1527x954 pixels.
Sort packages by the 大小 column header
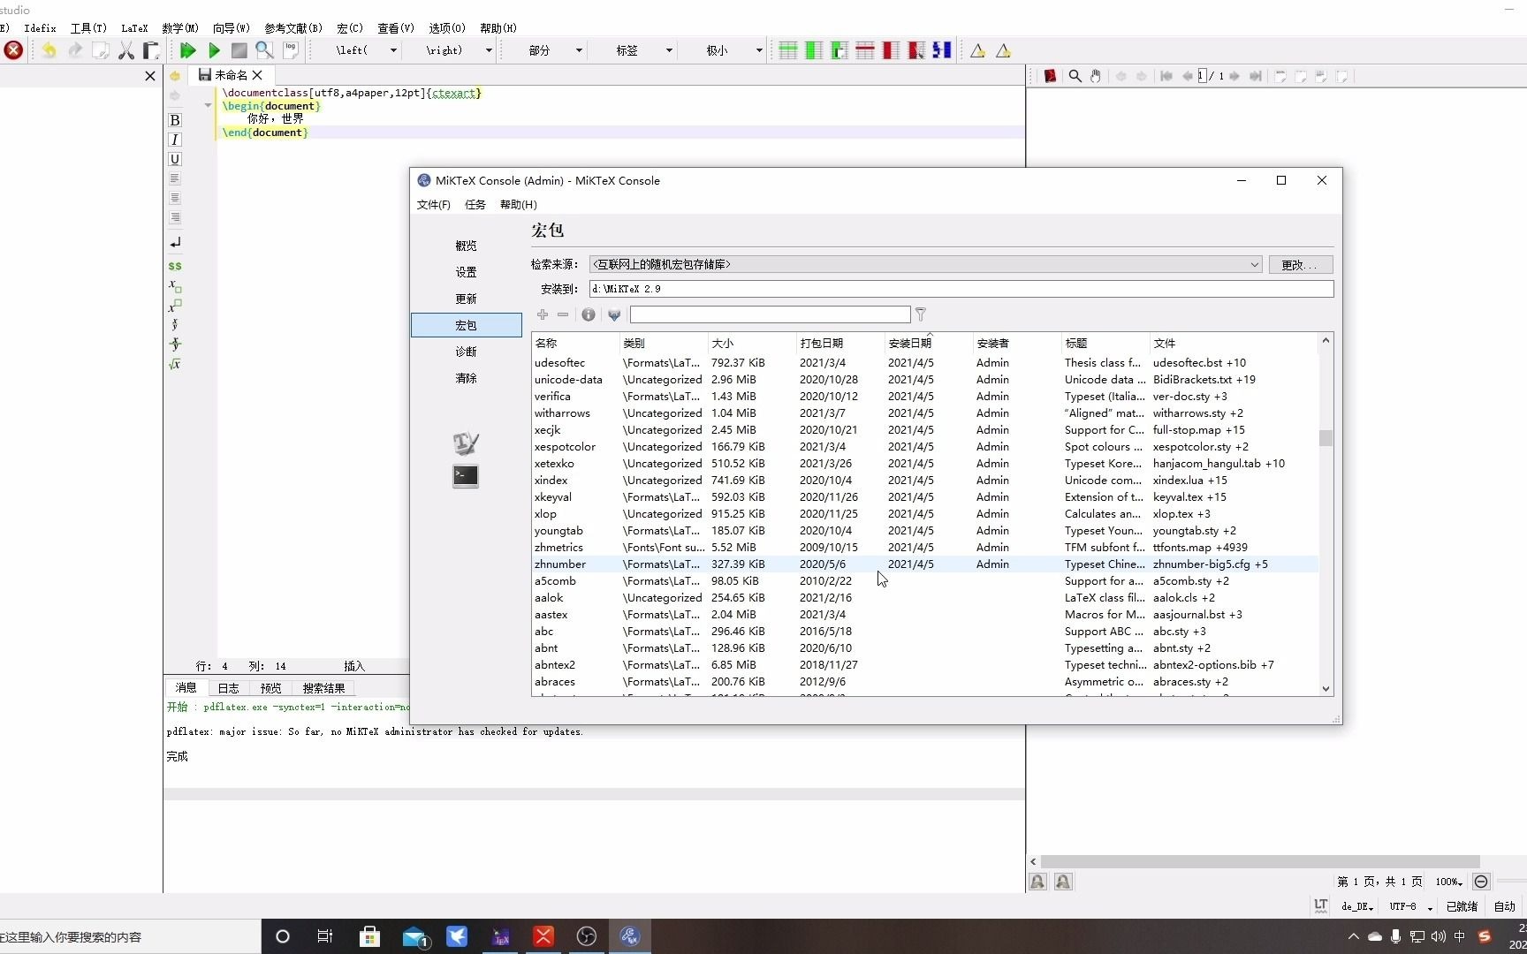(751, 343)
